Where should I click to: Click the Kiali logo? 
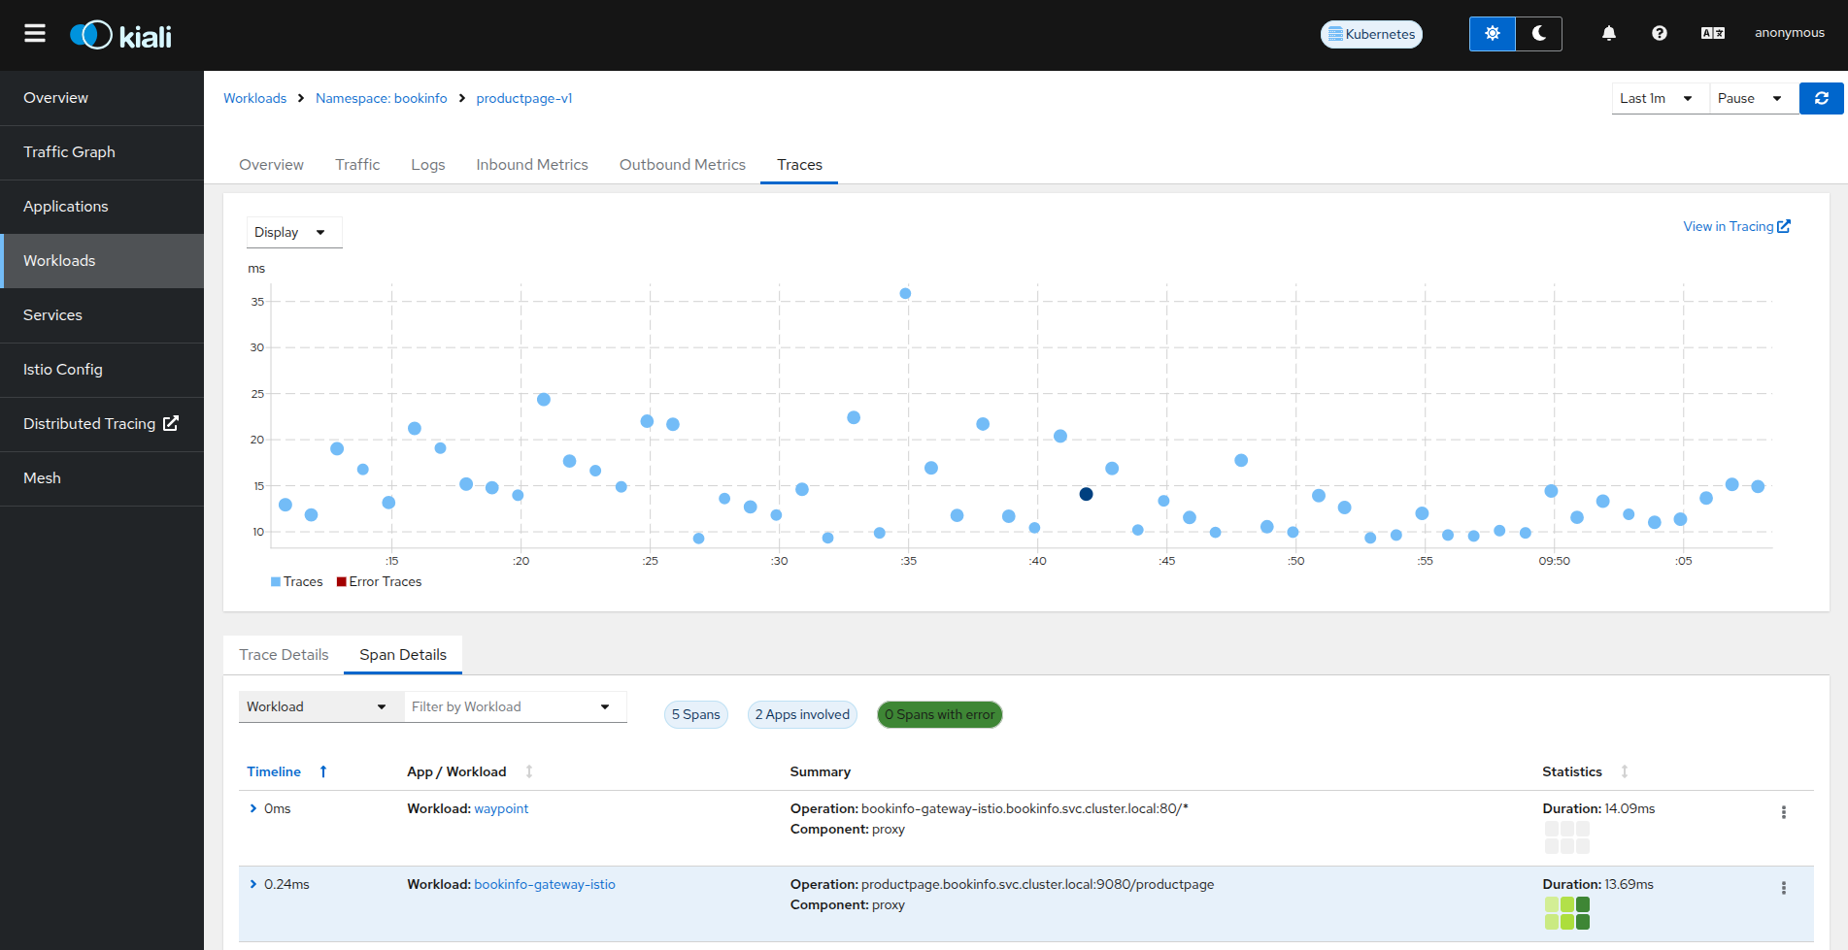(x=121, y=36)
